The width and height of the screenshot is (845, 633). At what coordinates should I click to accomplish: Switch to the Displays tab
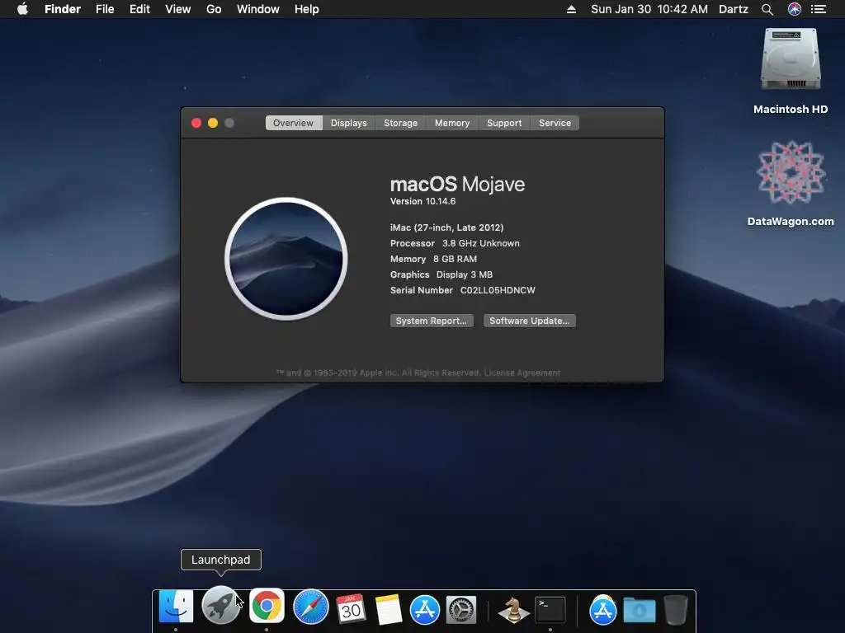pyautogui.click(x=349, y=123)
